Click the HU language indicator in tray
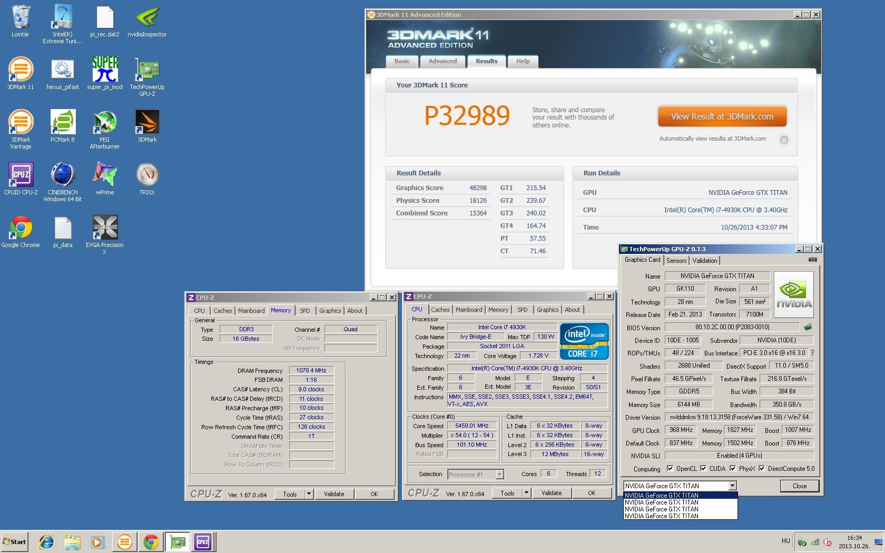 [785, 541]
